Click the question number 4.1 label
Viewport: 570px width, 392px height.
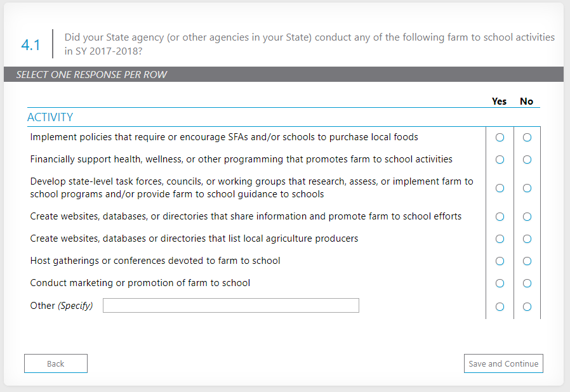pyautogui.click(x=30, y=44)
